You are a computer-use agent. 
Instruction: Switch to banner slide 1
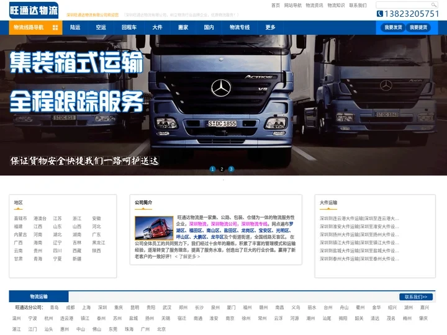click(x=212, y=169)
